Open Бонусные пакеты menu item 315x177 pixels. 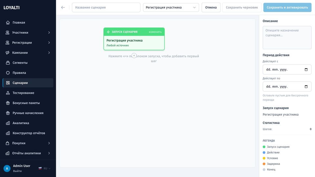pyautogui.click(x=28, y=103)
